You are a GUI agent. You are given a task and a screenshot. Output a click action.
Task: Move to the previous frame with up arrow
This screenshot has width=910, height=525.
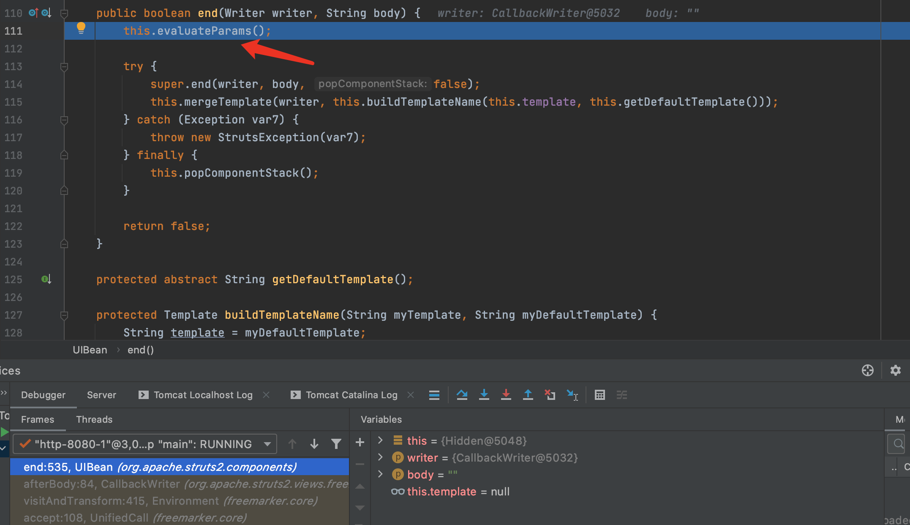tap(292, 444)
